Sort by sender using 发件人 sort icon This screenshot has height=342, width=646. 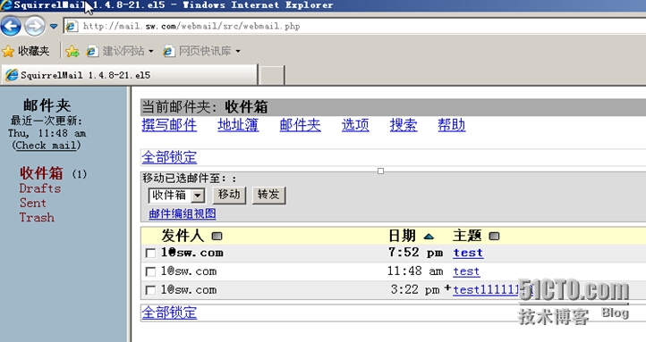(217, 236)
